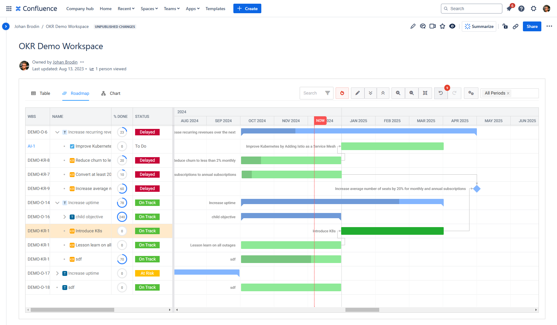Image resolution: width=557 pixels, height=325 pixels.
Task: Switch to the Table tab
Action: (41, 93)
